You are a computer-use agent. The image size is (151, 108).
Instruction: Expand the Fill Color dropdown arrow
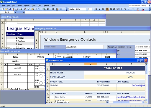[140, 9]
